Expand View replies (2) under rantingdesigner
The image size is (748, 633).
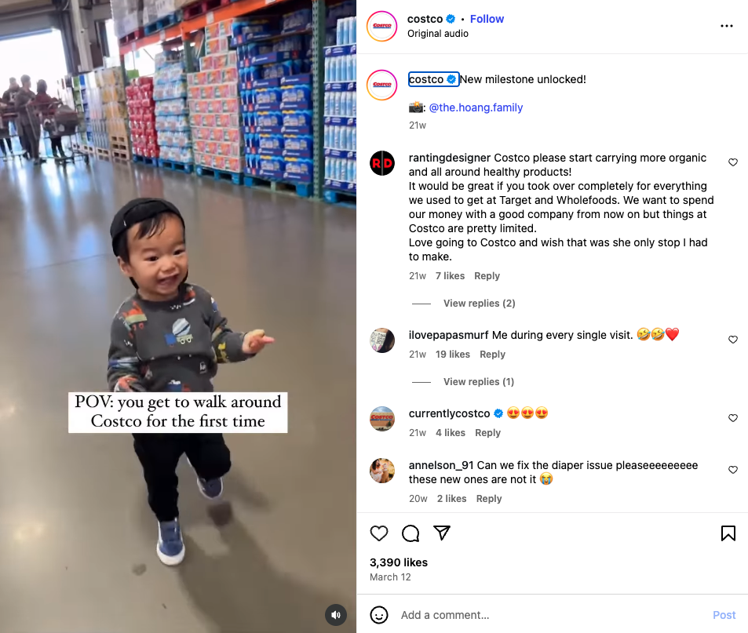[479, 303]
